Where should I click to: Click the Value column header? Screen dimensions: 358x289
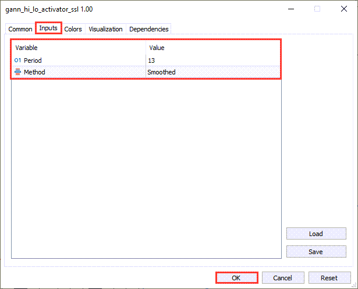(213, 48)
